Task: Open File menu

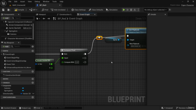Action: coord(10,2)
